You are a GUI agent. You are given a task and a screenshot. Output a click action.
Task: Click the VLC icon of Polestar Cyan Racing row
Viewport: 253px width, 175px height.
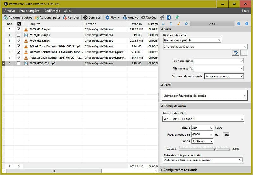pyautogui.click(x=26, y=58)
